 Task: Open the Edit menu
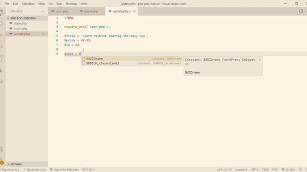15,4
